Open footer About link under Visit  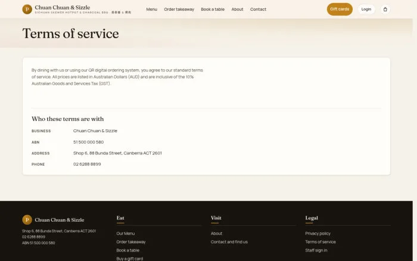(216, 234)
